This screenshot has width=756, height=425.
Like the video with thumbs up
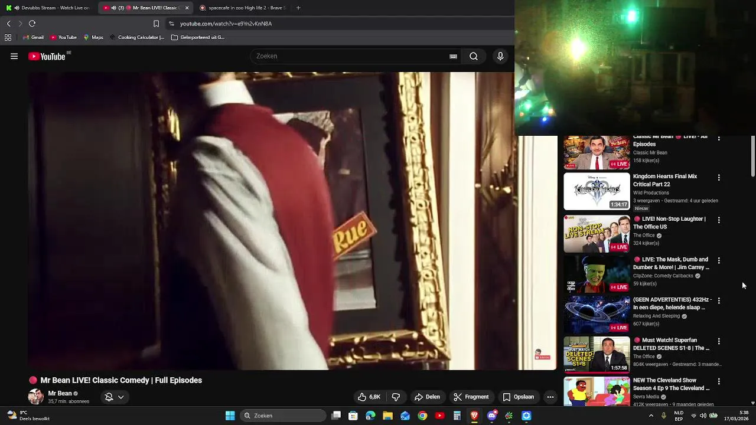point(369,397)
